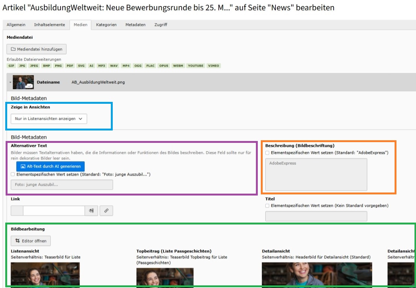Click the Listenansicht crop preview image
Screen dimensions: 416x288
coord(45,275)
